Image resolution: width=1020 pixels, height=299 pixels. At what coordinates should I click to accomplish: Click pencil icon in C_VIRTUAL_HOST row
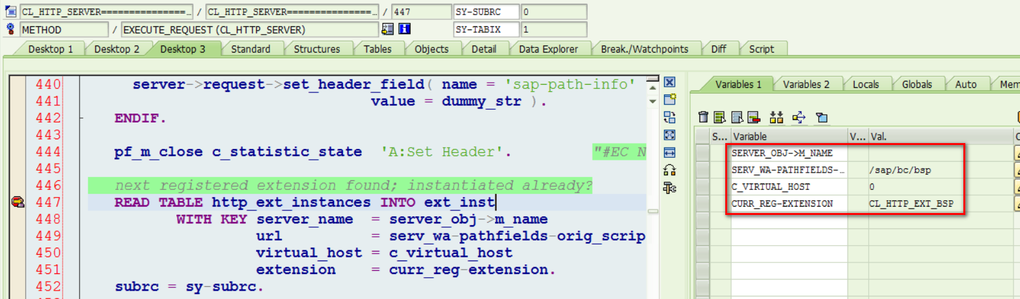click(x=1017, y=187)
